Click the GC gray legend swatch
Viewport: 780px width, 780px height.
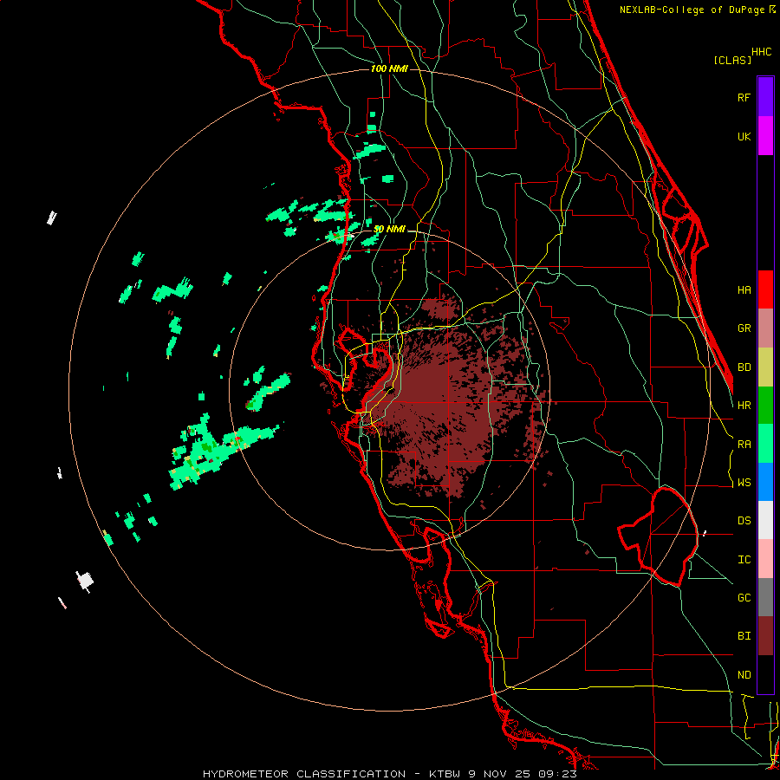765,597
